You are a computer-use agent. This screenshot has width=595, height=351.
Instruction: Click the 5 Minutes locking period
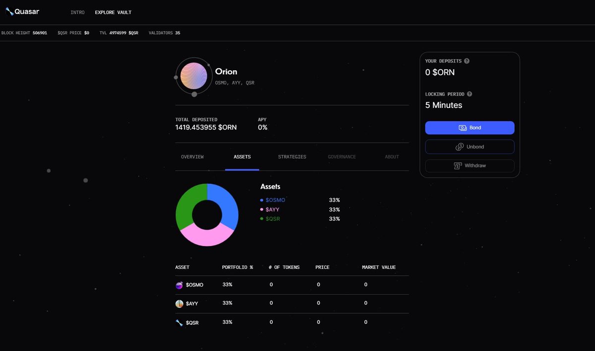(x=444, y=105)
